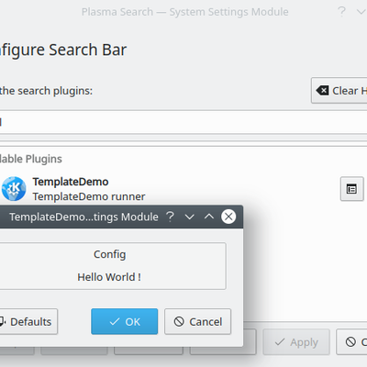Focus the plugin search input field
367x367 pixels.
click(x=183, y=122)
